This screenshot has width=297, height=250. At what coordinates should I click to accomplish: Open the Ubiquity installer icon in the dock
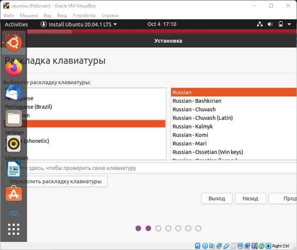13,42
